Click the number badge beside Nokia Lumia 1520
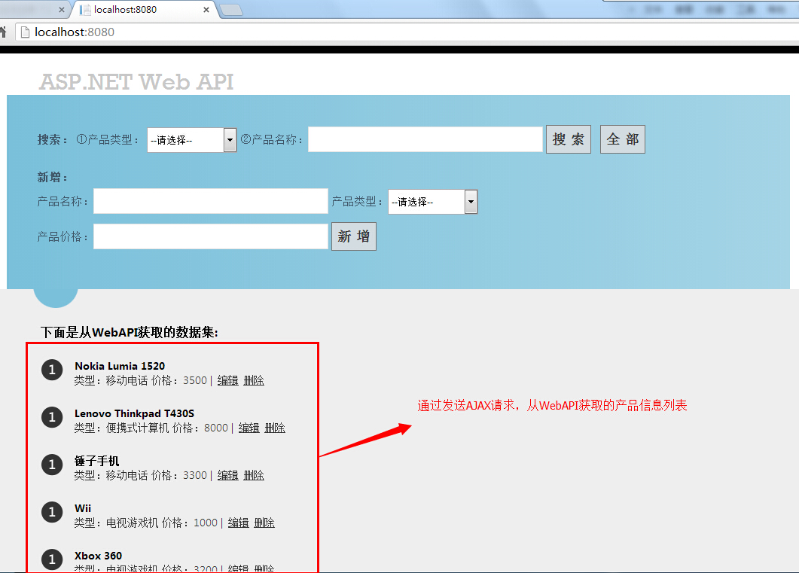Screen dimensions: 799x573 [52, 370]
